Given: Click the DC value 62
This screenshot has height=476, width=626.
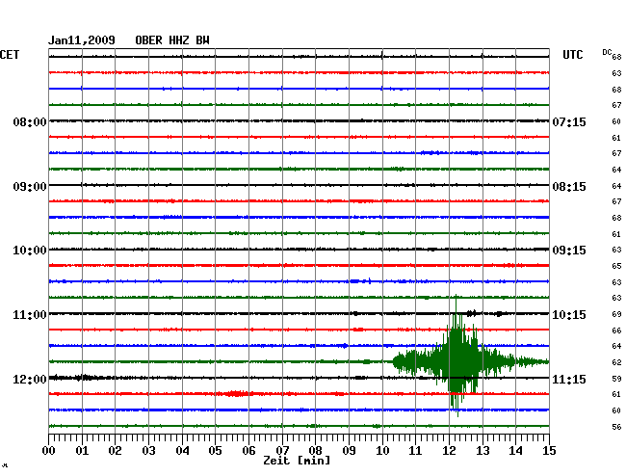Looking at the screenshot, I should coord(616,362).
